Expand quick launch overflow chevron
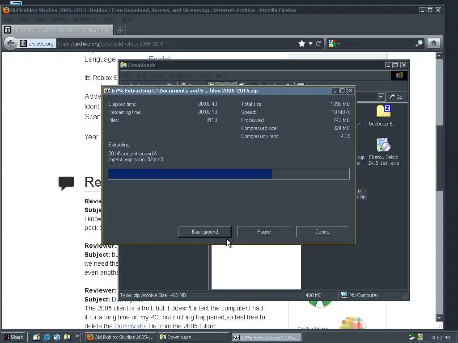The height and width of the screenshot is (343, 458). (77, 336)
